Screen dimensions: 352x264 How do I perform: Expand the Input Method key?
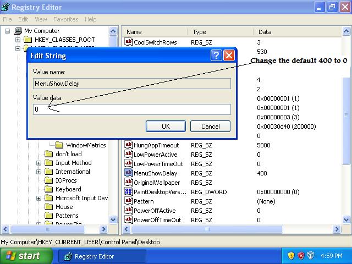39,163
